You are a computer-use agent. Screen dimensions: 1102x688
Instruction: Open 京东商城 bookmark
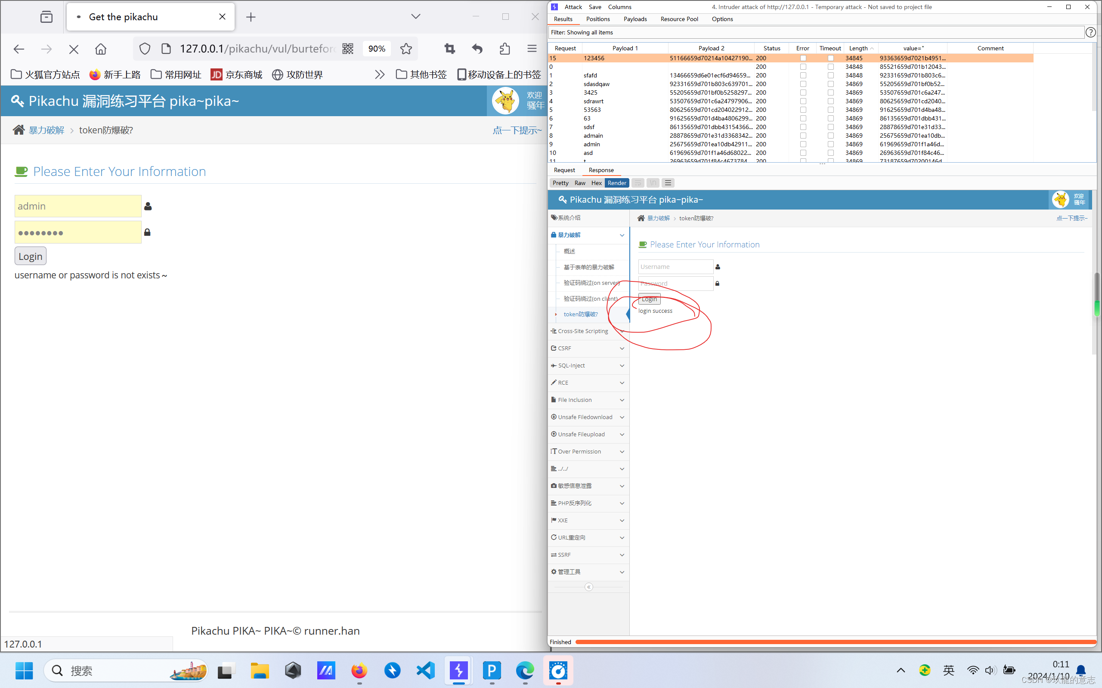(237, 74)
